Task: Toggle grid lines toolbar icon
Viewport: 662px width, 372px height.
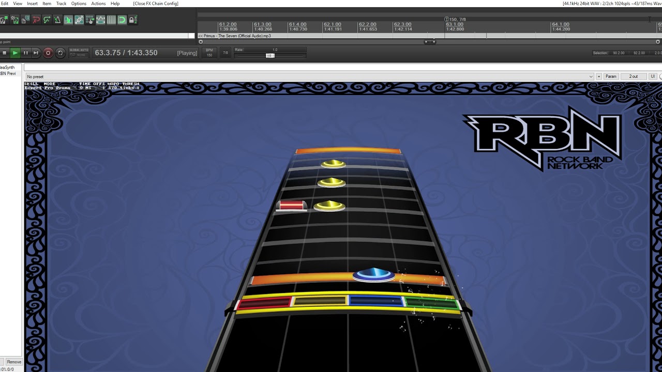Action: (x=111, y=20)
